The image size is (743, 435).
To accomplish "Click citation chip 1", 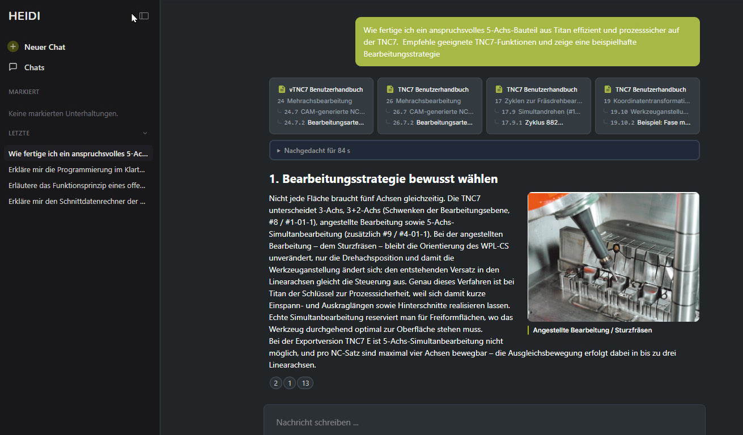I will 290,383.
